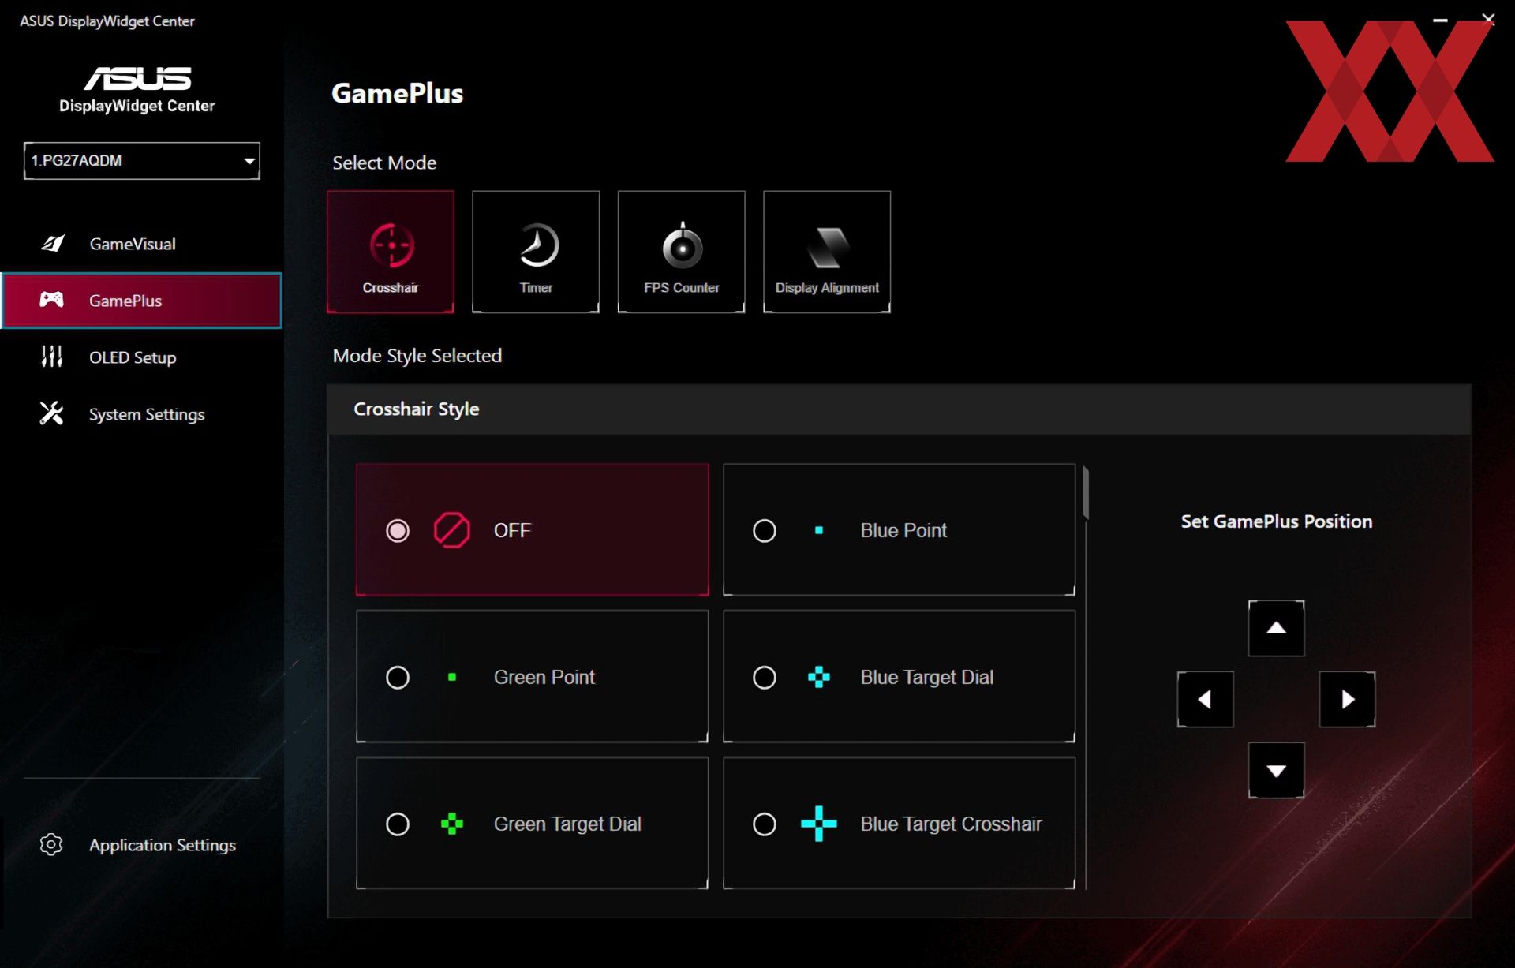Click the Blue Target Dial label
This screenshot has width=1515, height=968.
[926, 677]
